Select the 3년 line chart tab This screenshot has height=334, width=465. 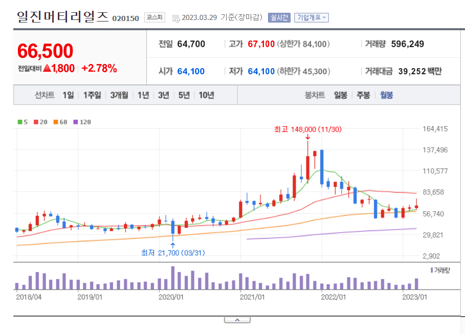point(163,95)
